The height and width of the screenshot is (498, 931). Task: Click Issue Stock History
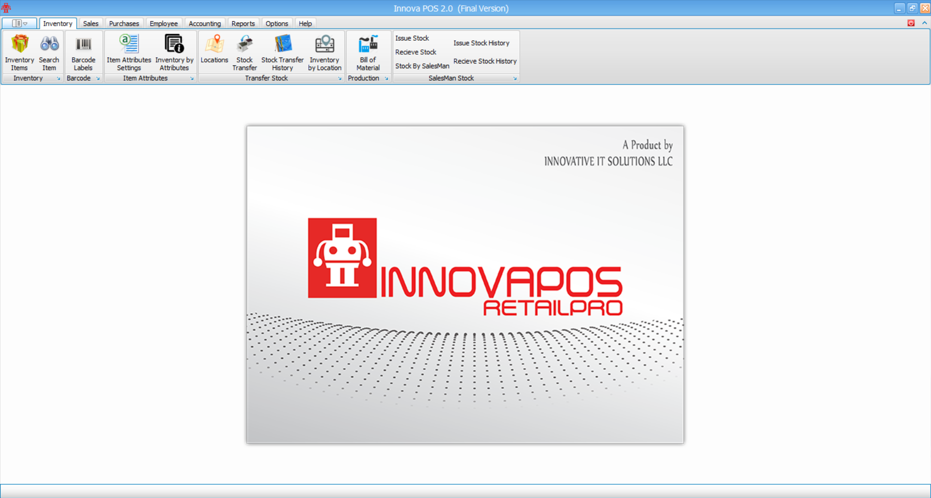(x=481, y=43)
